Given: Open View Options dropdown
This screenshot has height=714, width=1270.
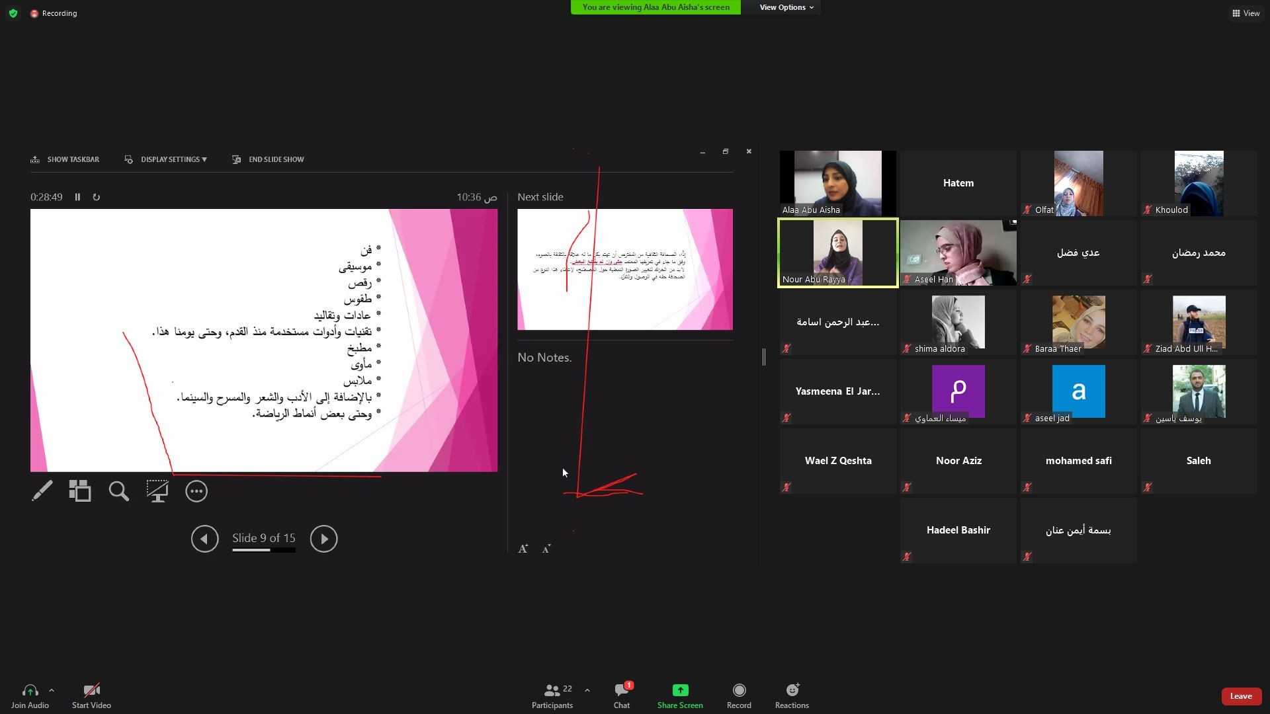Looking at the screenshot, I should [x=786, y=7].
